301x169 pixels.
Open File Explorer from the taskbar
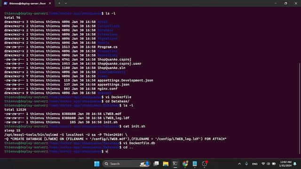166,164
